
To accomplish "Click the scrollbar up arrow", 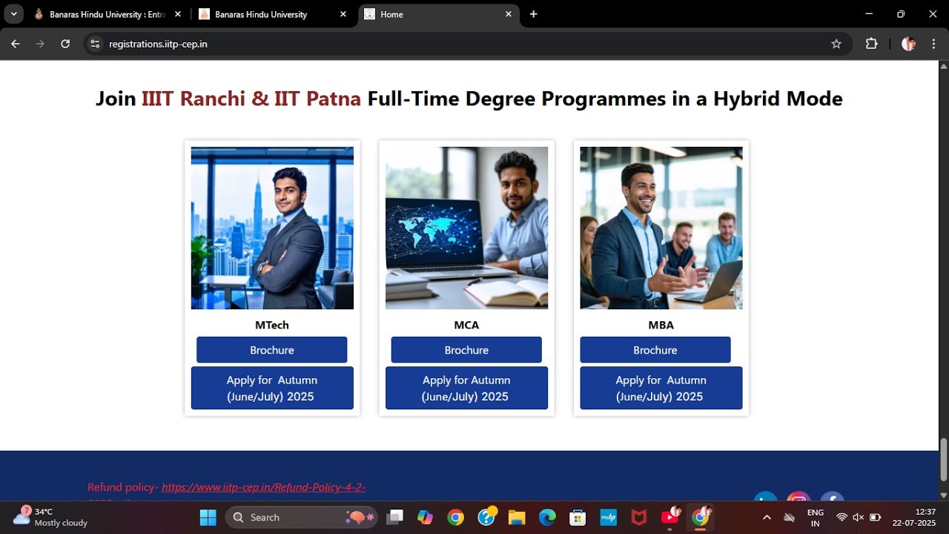I will [944, 65].
